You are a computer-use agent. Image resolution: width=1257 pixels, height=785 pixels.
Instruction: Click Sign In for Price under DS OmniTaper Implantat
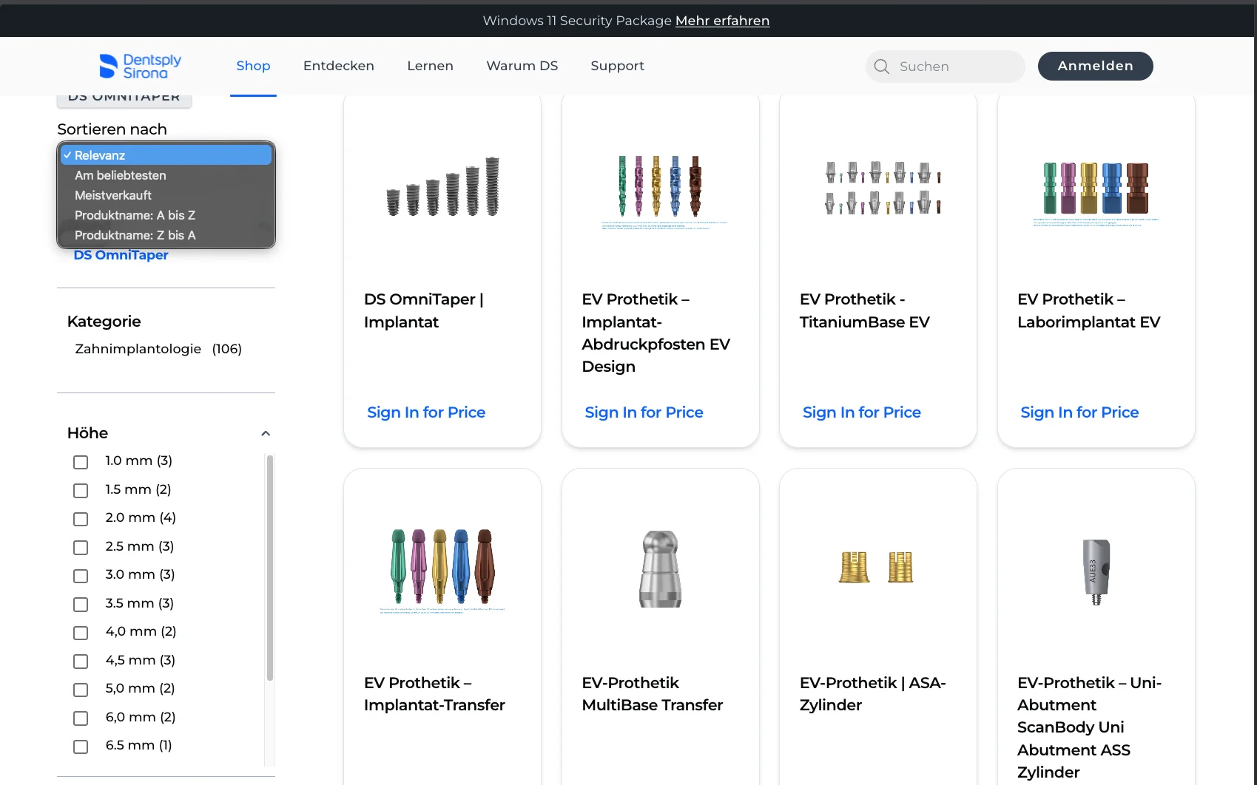tap(426, 412)
